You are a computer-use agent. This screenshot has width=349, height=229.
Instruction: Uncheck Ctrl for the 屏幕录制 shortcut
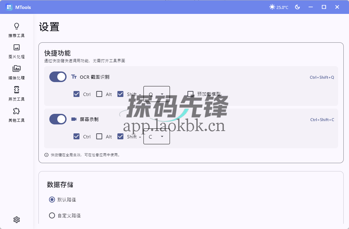click(x=76, y=136)
